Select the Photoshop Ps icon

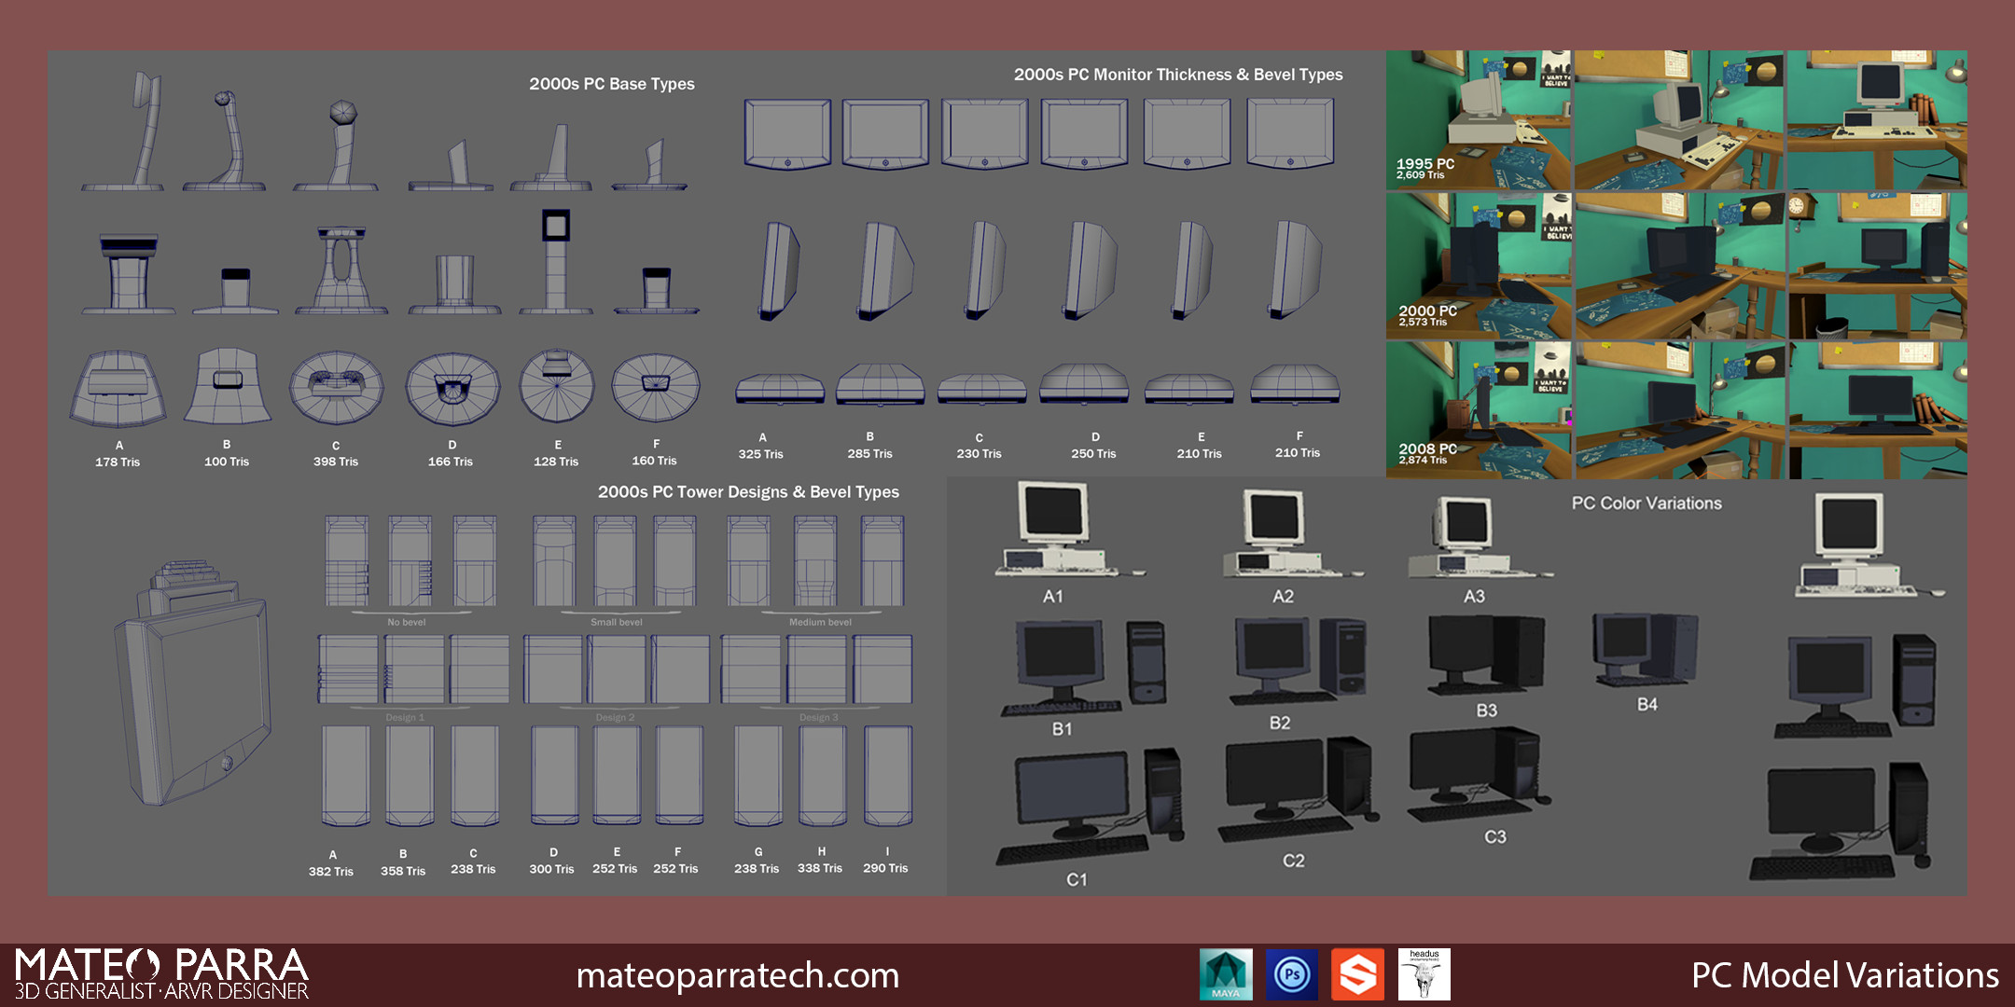click(x=1291, y=973)
